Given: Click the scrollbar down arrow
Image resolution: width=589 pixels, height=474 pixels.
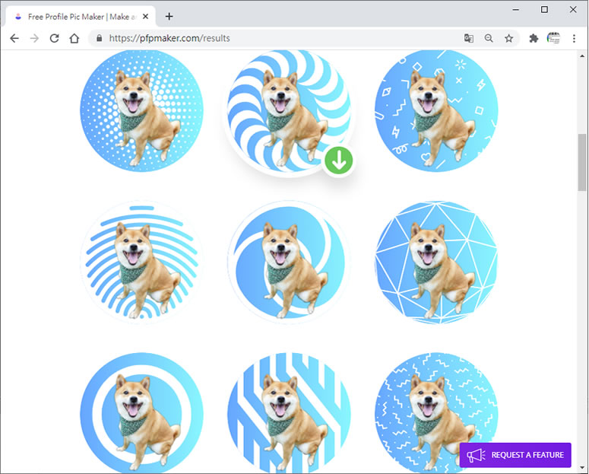Looking at the screenshot, I should (582, 469).
